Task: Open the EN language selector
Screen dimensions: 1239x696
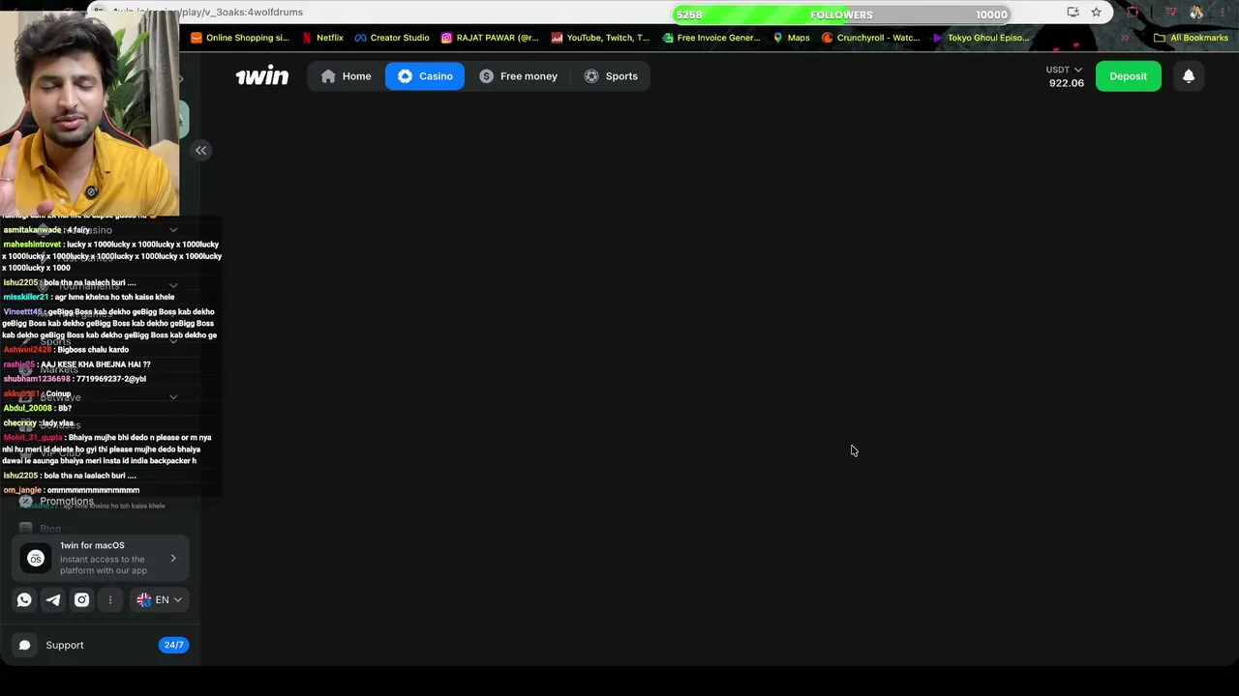Action: tap(160, 599)
